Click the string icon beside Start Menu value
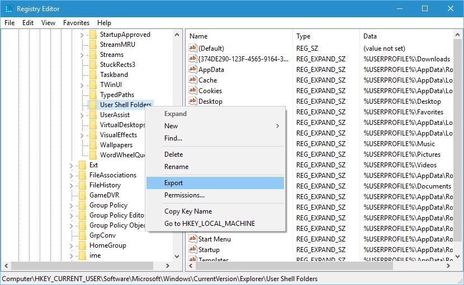The width and height of the screenshot is (464, 285). point(193,239)
